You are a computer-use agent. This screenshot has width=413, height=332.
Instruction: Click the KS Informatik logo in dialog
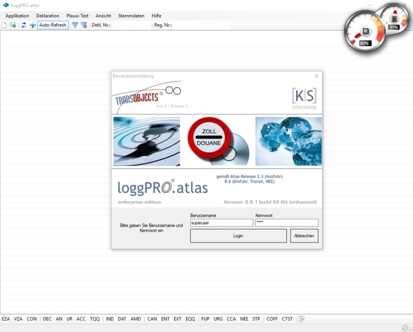[304, 98]
